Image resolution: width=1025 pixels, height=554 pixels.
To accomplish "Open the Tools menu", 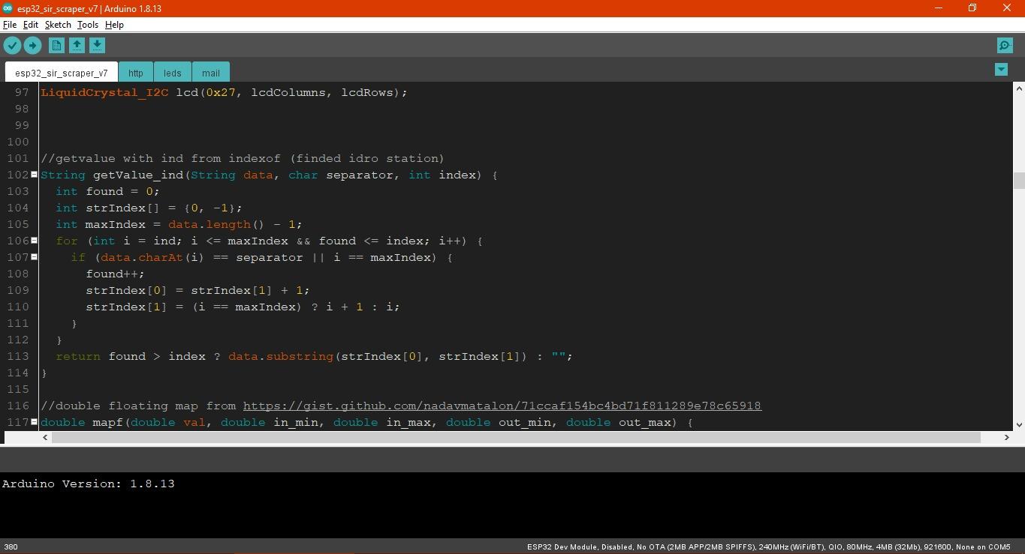I will click(x=88, y=25).
